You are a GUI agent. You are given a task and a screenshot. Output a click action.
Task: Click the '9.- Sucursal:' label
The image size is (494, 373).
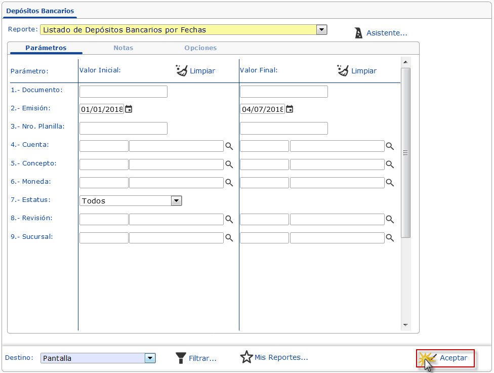[32, 236]
